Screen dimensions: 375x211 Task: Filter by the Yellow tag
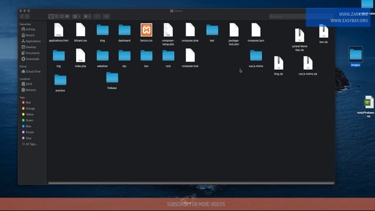pyautogui.click(x=28, y=114)
